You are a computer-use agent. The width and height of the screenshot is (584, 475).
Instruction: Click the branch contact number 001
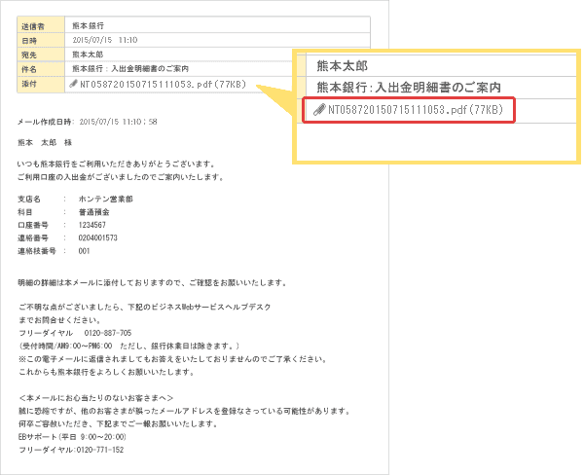84,251
